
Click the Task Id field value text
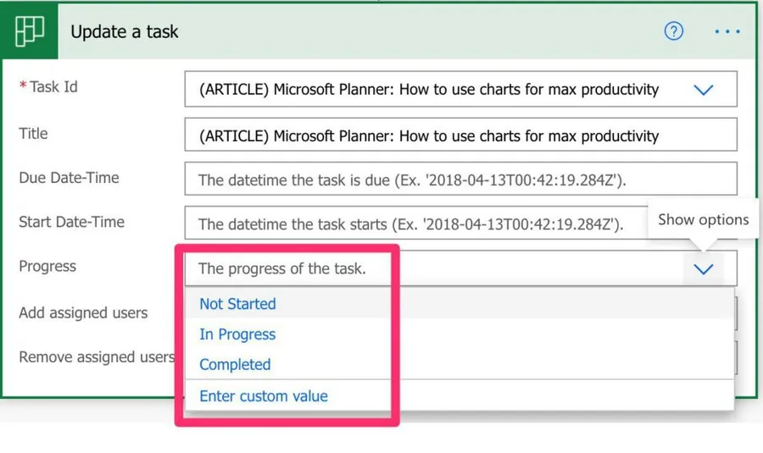pyautogui.click(x=428, y=90)
